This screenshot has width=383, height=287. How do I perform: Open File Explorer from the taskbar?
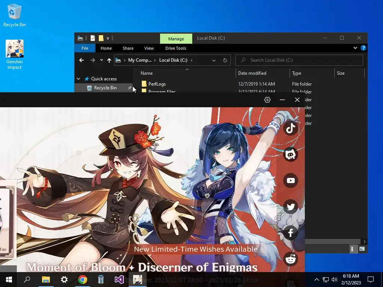46,280
